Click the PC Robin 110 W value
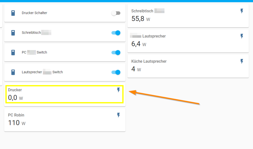This screenshot has width=253, height=149. click(x=17, y=123)
